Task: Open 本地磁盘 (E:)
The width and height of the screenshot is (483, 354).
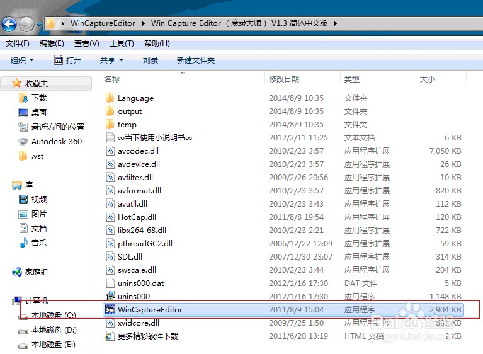Action: [47, 345]
